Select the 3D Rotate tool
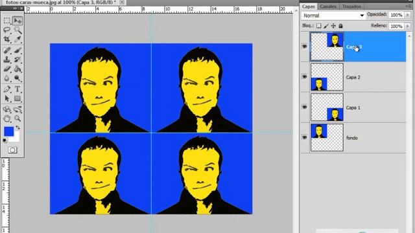This screenshot has width=415, height=233. (7, 109)
